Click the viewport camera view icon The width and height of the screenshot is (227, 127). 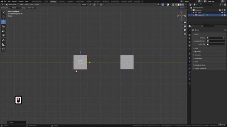pos(185,30)
